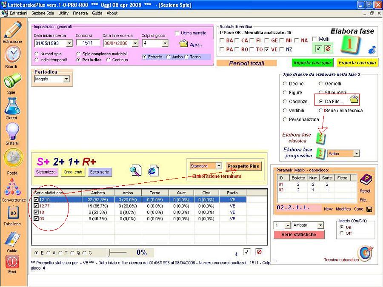
Task: Click the Tecnica automatica target icon
Action: (x=366, y=253)
